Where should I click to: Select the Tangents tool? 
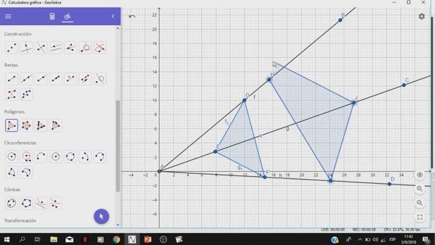tap(85, 48)
